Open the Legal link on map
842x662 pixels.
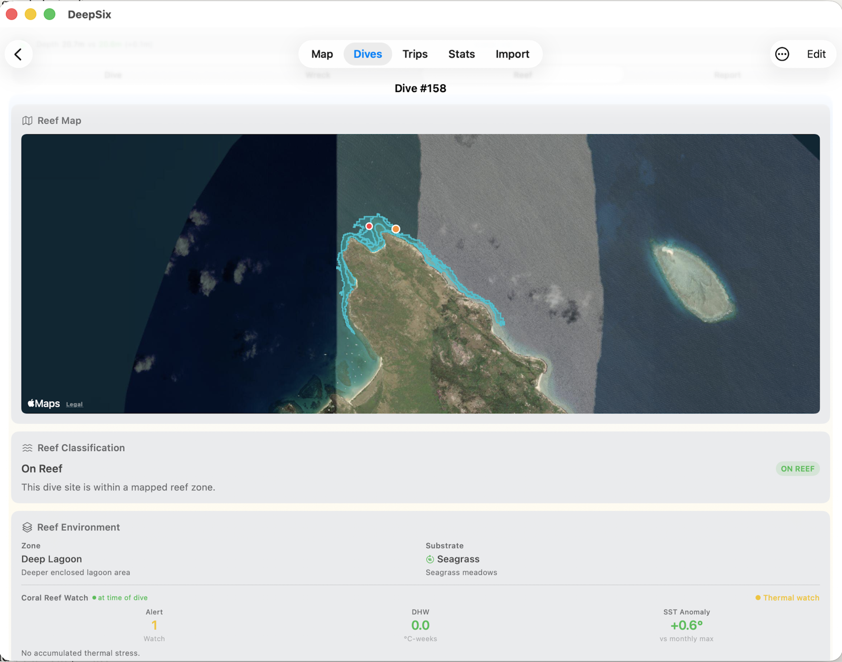(x=74, y=404)
